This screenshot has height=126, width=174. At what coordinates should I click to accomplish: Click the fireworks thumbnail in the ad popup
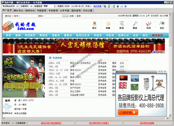[x=124, y=78]
